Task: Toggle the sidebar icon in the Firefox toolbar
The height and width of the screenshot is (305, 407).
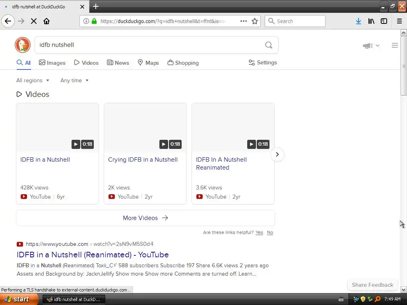Action: (x=384, y=21)
